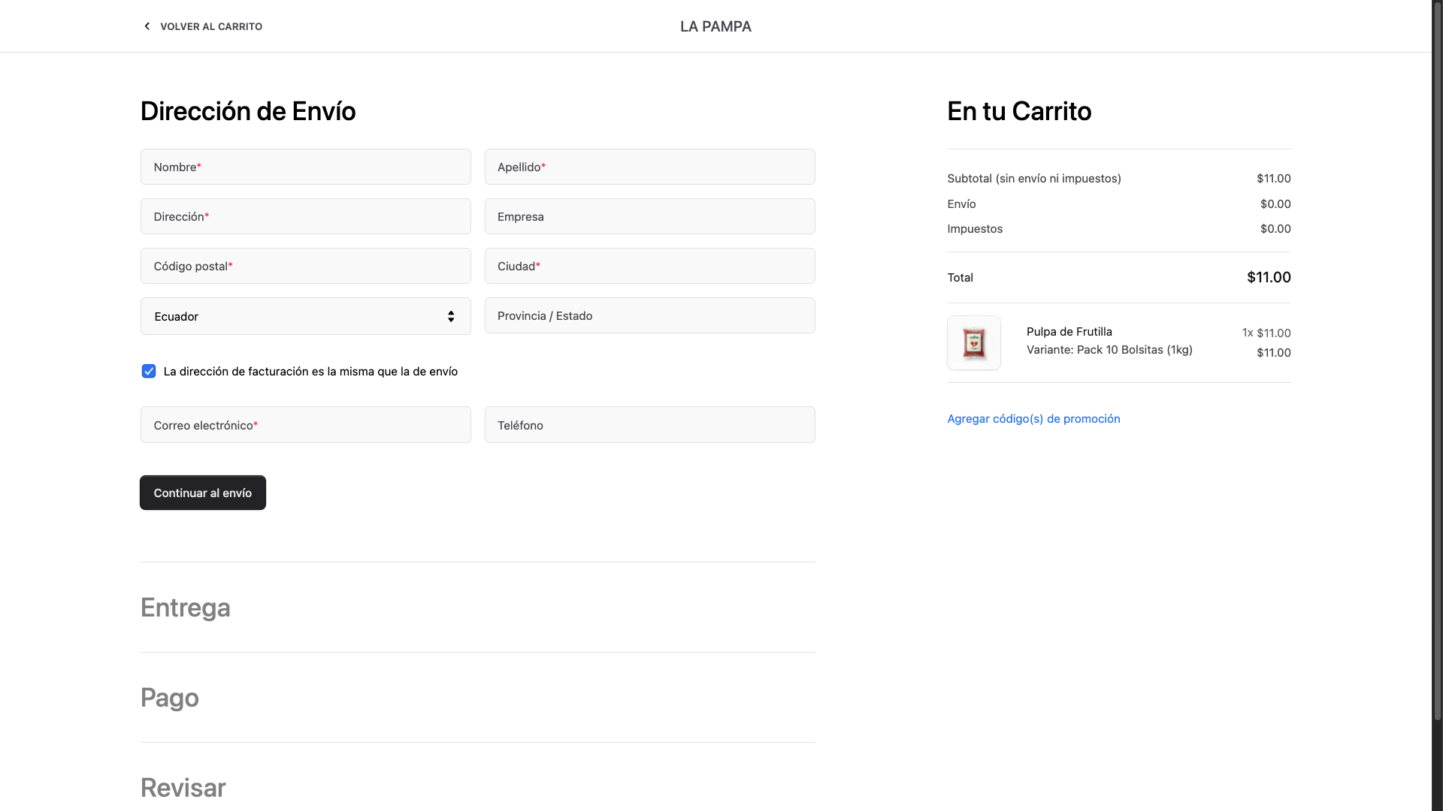Focus the Código postal input field
Viewport: 1443px width, 811px height.
304,266
